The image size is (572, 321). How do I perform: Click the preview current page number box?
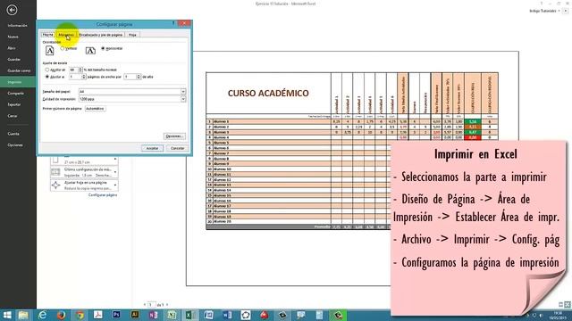tap(151, 305)
